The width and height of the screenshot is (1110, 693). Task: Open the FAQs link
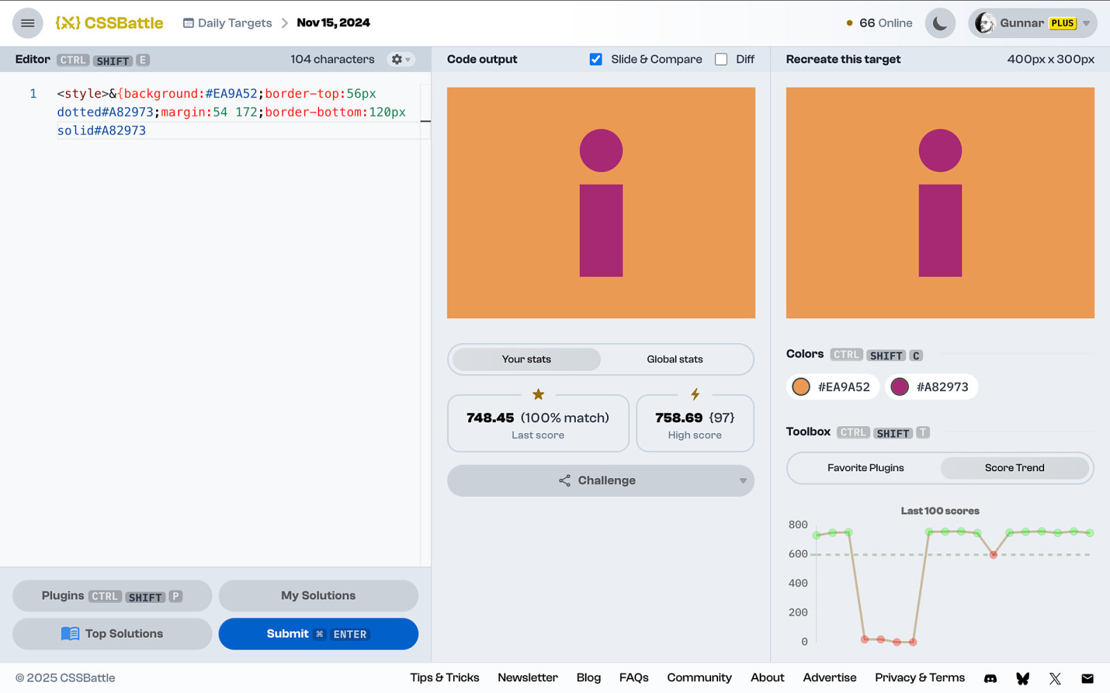pos(634,678)
